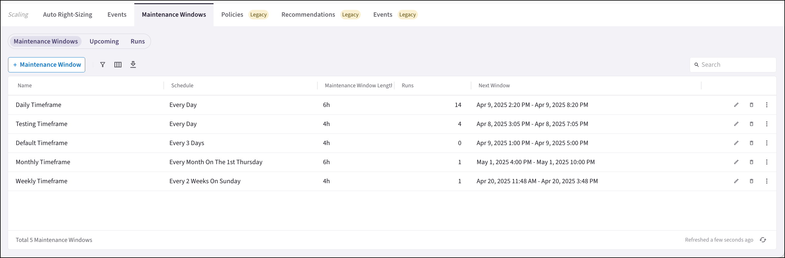Delete the Testing Timeframe via trash icon
Screen dimensions: 785x258
tap(751, 124)
